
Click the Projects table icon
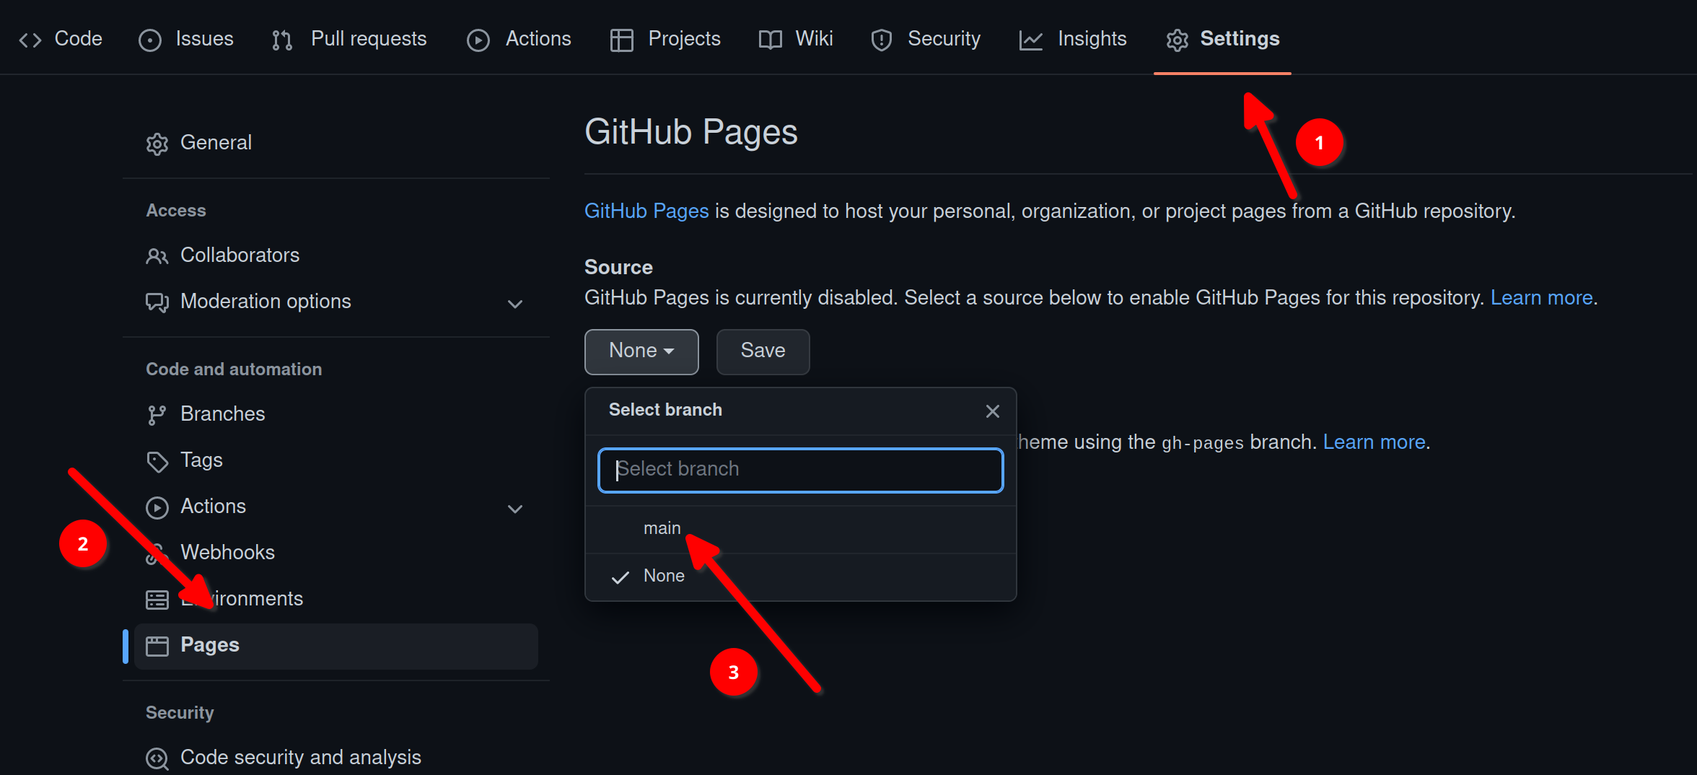click(621, 40)
